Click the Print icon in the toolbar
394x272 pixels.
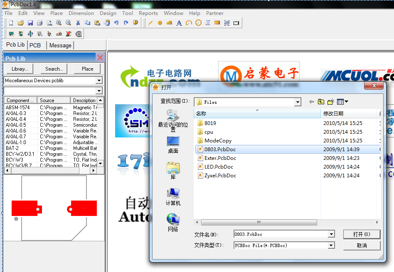tap(39, 23)
